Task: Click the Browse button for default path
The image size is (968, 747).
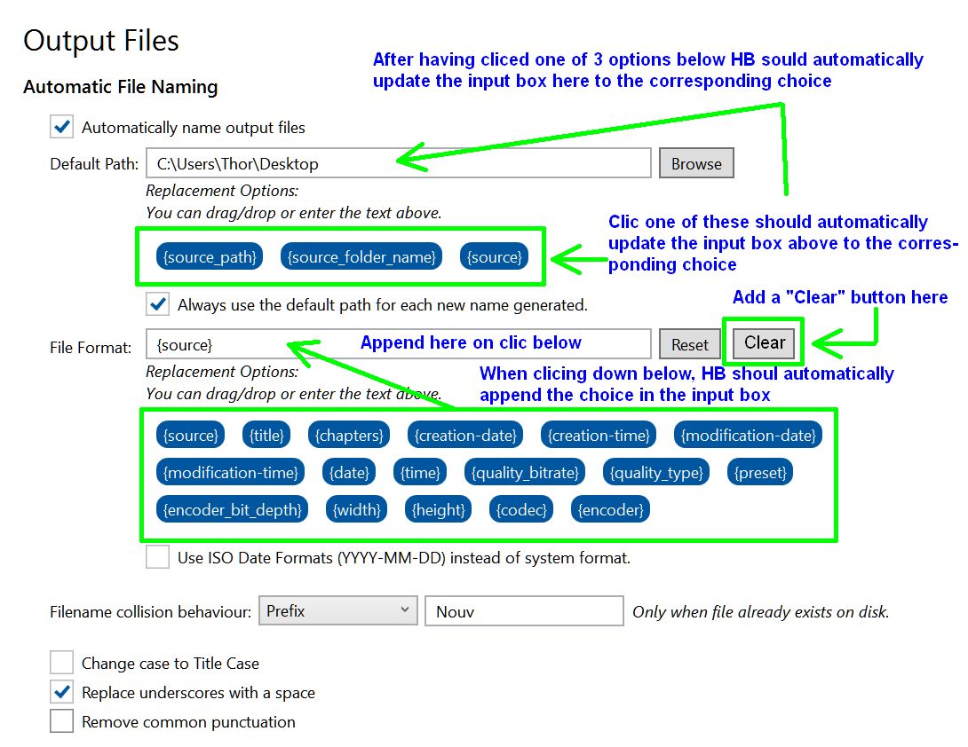Action: coord(696,163)
